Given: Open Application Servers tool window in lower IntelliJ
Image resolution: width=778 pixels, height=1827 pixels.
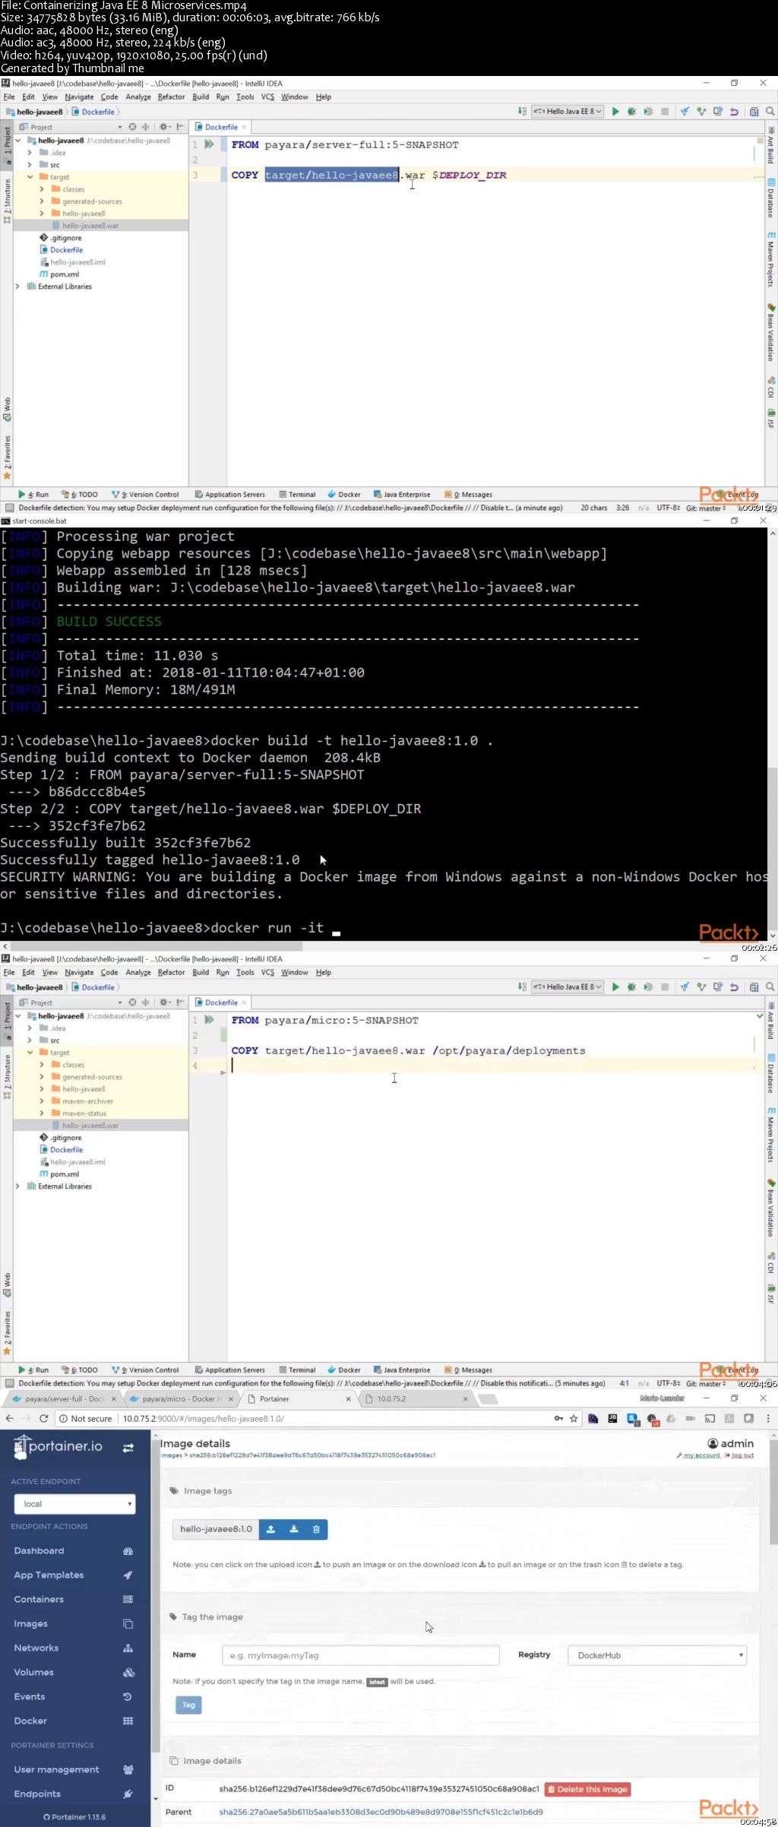Looking at the screenshot, I should click(x=230, y=1369).
